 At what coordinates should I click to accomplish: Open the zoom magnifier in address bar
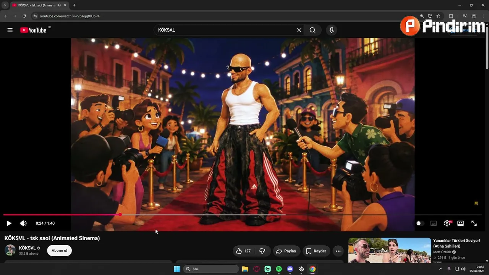[x=422, y=16]
